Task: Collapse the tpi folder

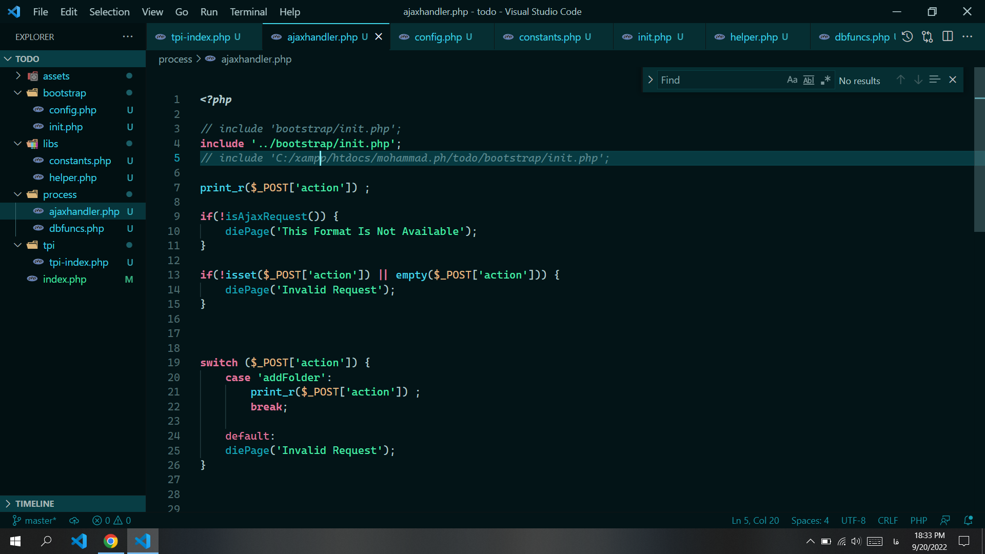Action: (73, 245)
